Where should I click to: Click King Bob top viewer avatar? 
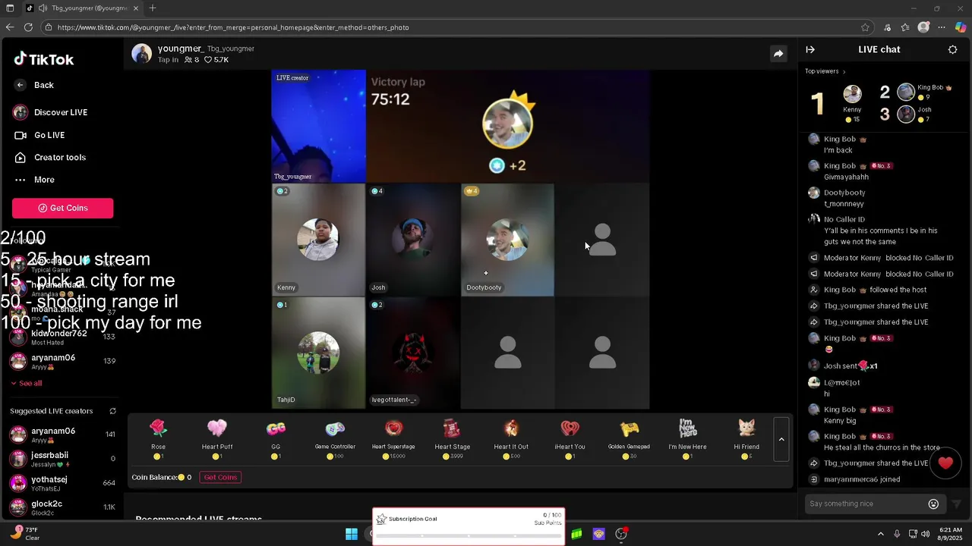tap(906, 93)
